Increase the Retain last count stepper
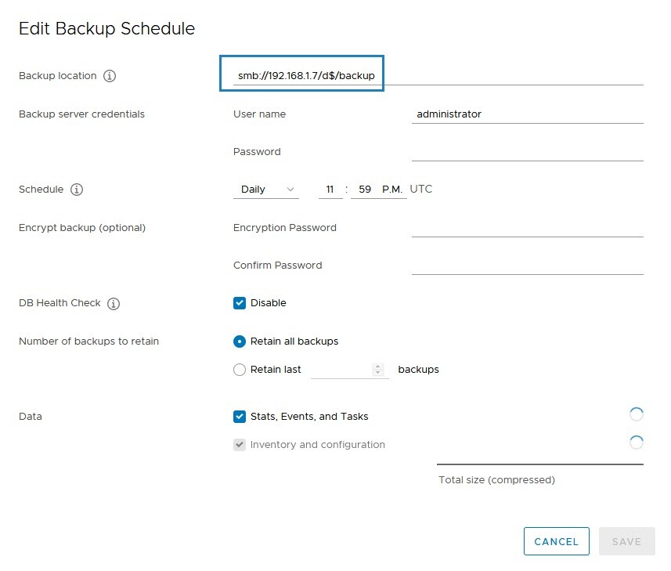This screenshot has height=571, width=671. pyautogui.click(x=378, y=367)
